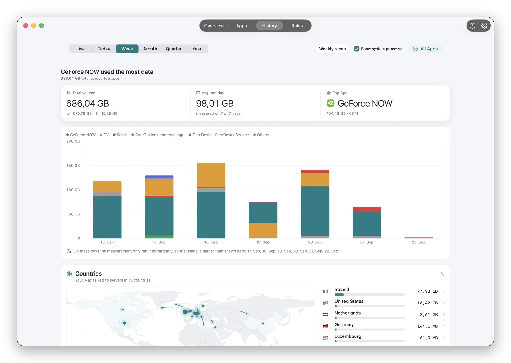
Task: Toggle TV legend entry
Action: (104, 135)
